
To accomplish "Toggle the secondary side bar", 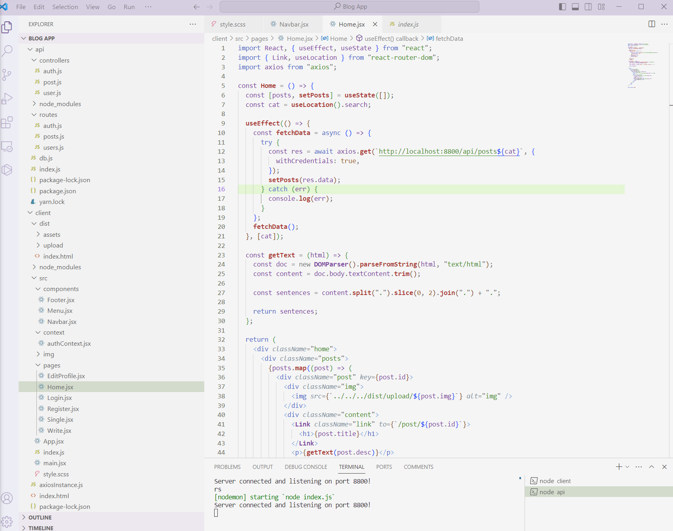I will (588, 7).
